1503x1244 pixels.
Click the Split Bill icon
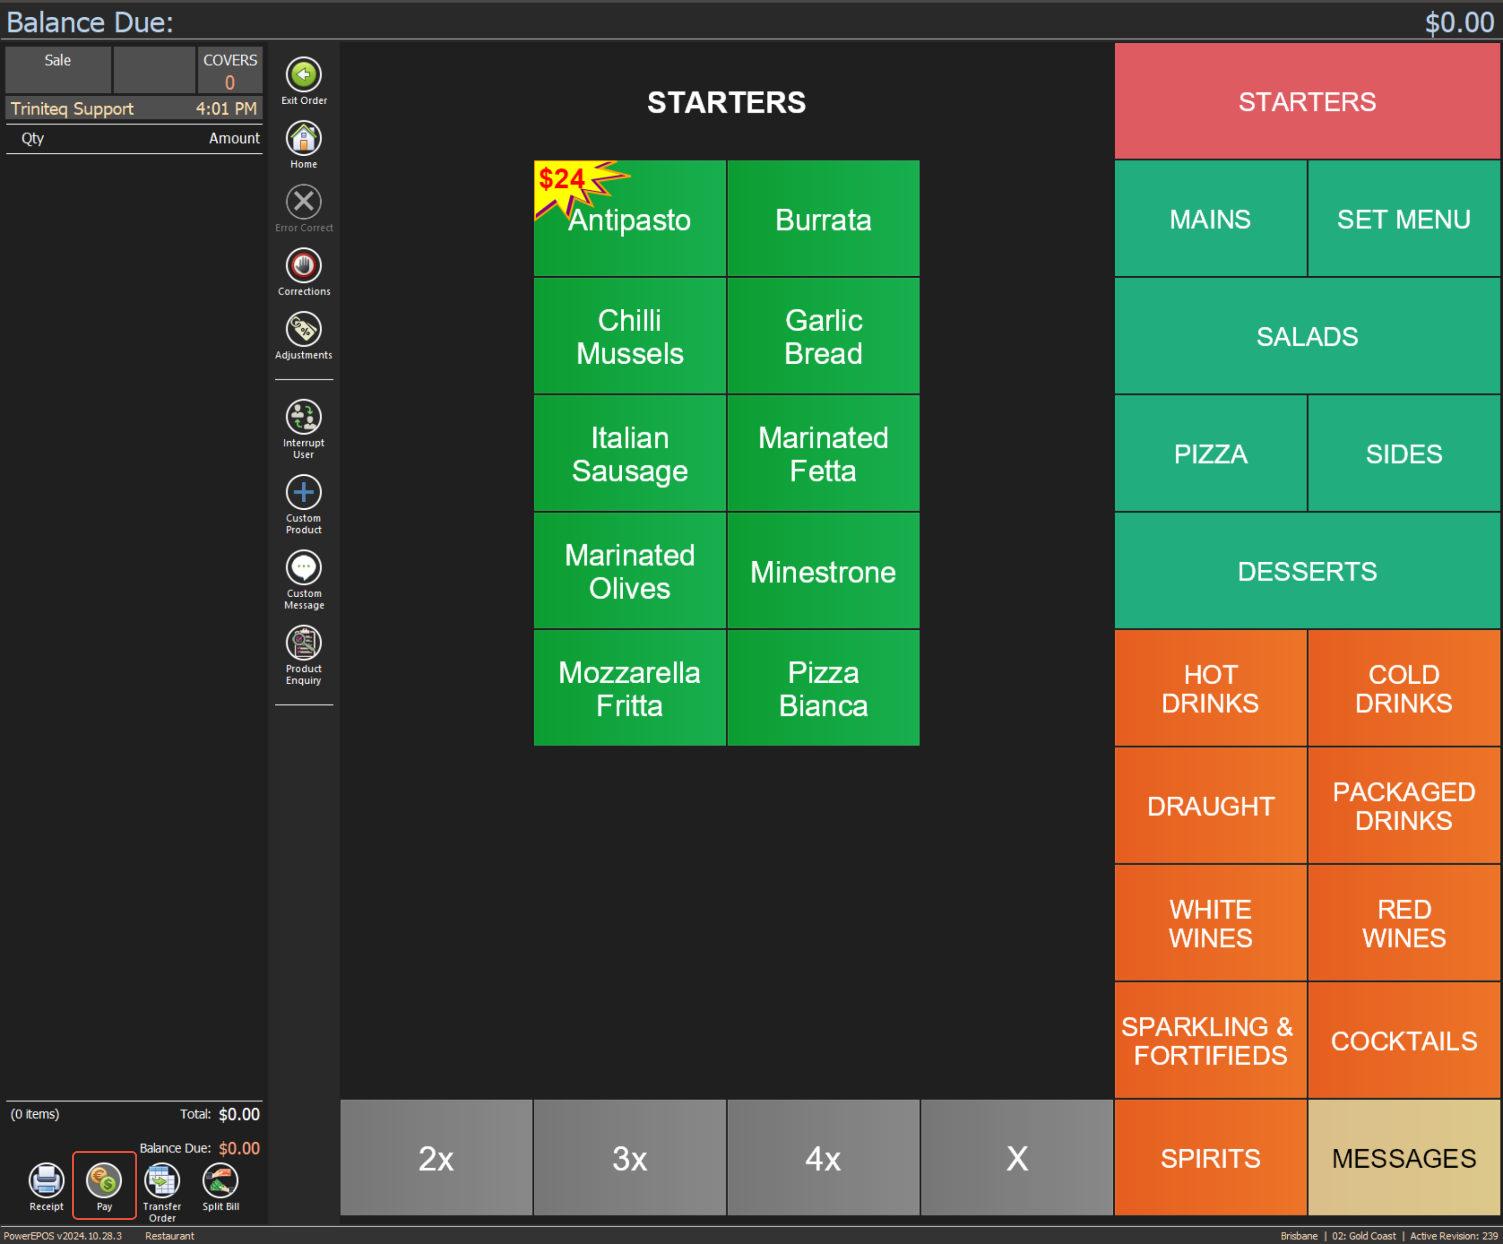pyautogui.click(x=220, y=1180)
